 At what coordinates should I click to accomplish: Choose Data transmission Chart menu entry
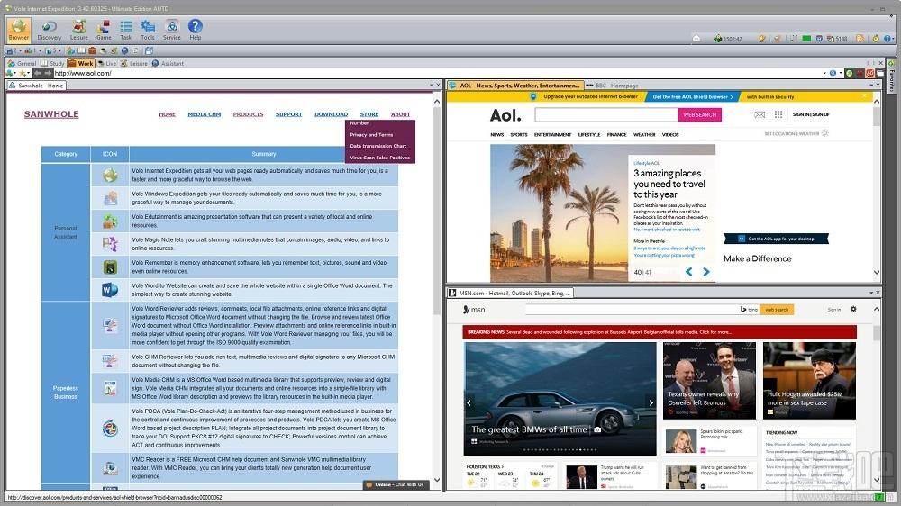(x=378, y=146)
